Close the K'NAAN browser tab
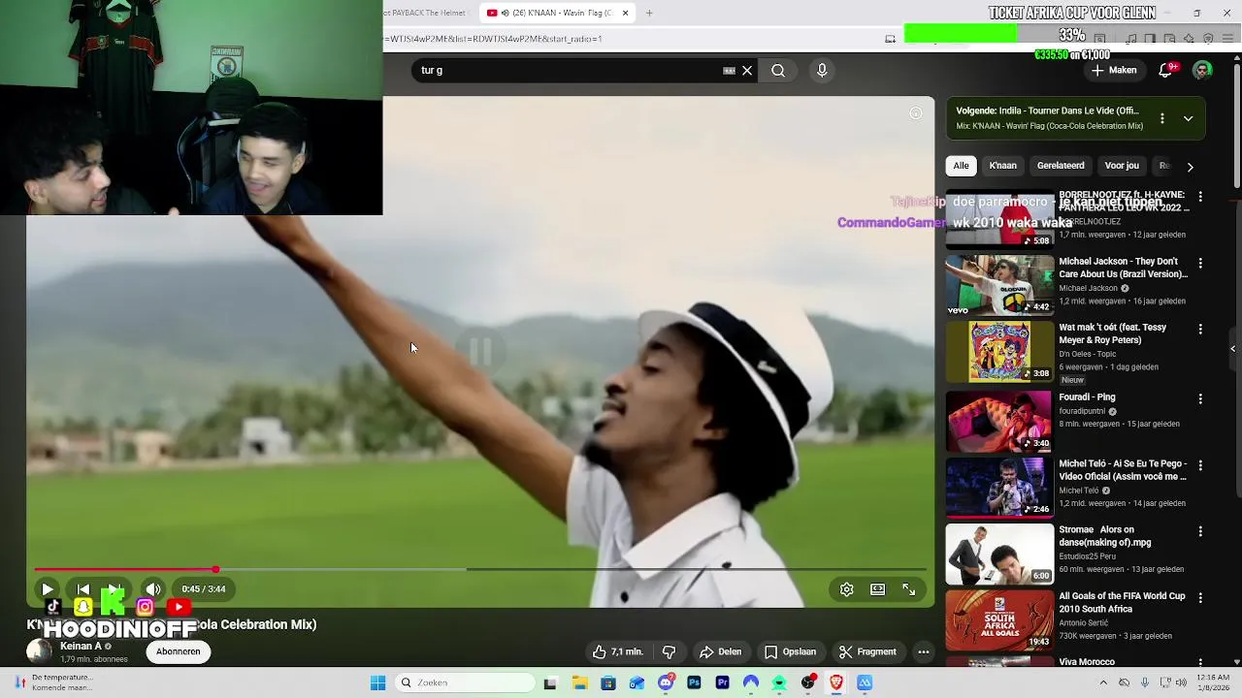1242x698 pixels. [625, 13]
